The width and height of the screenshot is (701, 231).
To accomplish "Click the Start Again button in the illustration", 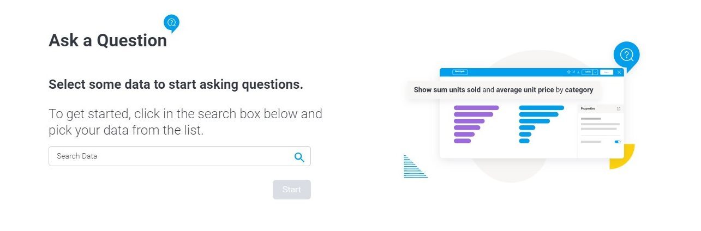I will click(460, 72).
